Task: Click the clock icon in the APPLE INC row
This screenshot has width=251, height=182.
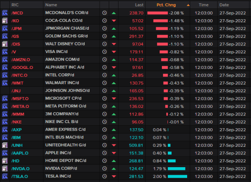Action: click(x=104, y=153)
